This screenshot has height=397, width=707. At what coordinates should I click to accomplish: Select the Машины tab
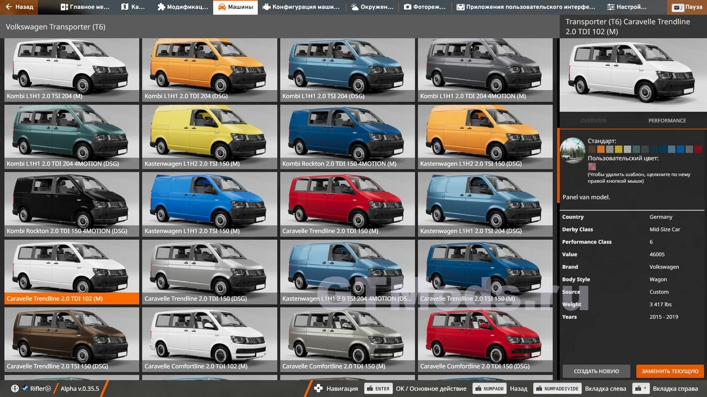[235, 7]
